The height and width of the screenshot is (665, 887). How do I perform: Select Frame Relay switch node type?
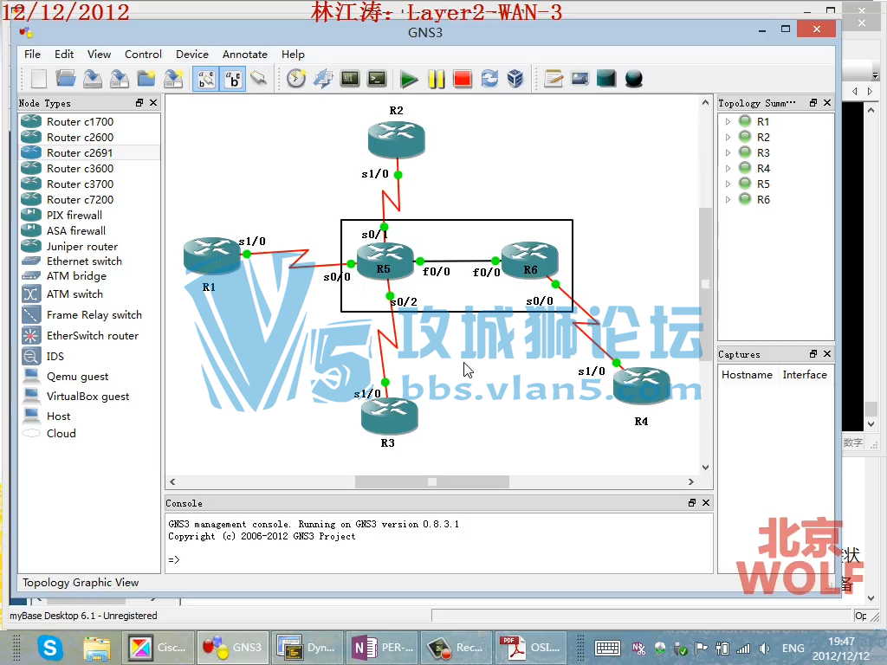[x=94, y=315]
